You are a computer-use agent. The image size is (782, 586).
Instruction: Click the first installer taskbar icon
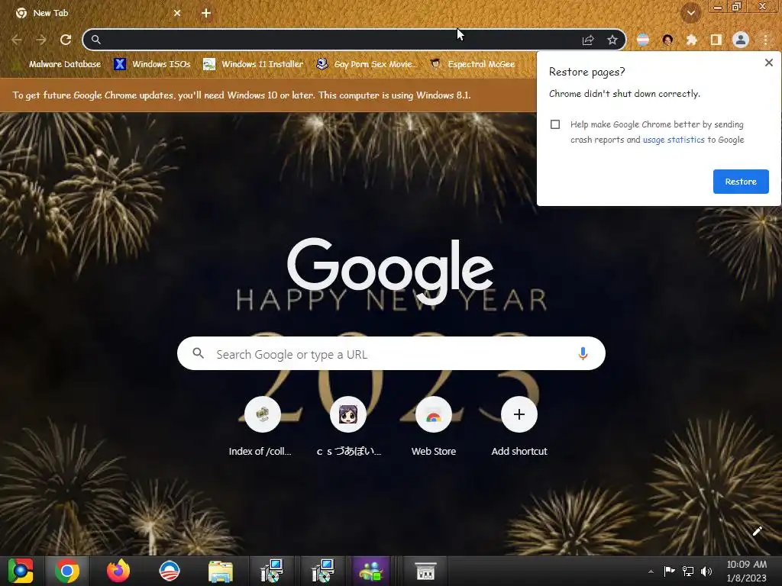272,571
